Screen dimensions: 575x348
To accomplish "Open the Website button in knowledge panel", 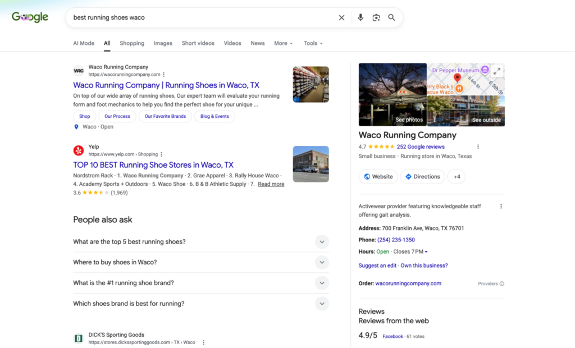I will pyautogui.click(x=378, y=177).
